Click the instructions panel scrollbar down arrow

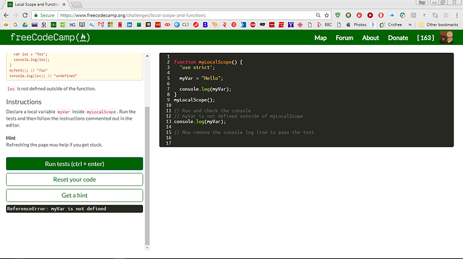click(x=147, y=248)
